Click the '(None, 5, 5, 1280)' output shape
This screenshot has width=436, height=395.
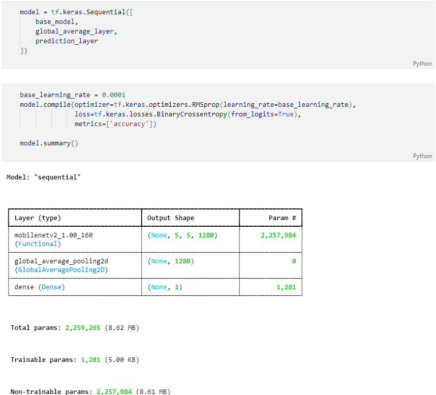click(x=182, y=235)
